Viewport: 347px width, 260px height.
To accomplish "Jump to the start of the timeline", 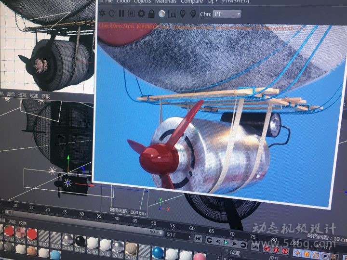I will (198, 238).
